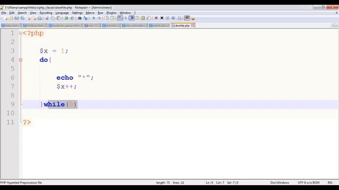Image resolution: width=339 pixels, height=190 pixels.
Task: Print the document using printer icon
Action: pyautogui.click(x=40, y=18)
